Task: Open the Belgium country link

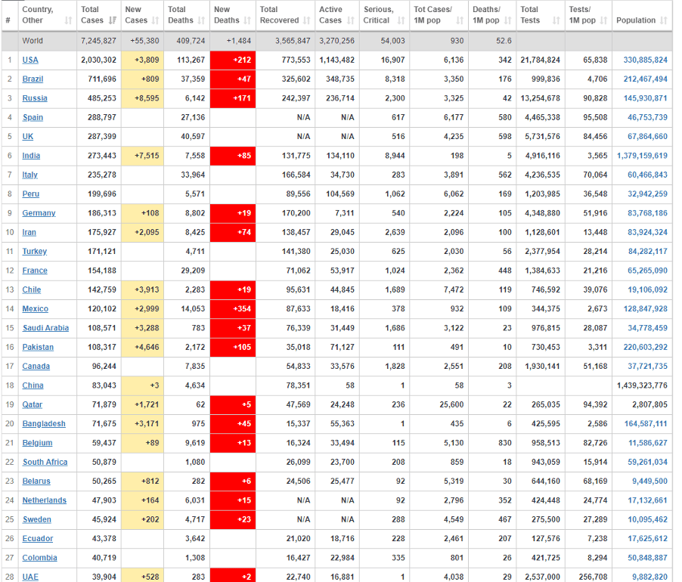Action: click(x=37, y=442)
